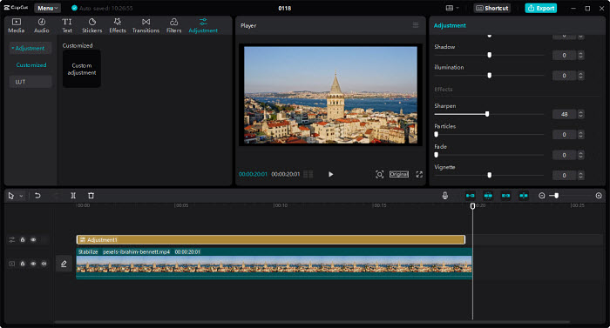Step the Fade value arrows
This screenshot has height=328, width=610.
point(581,155)
